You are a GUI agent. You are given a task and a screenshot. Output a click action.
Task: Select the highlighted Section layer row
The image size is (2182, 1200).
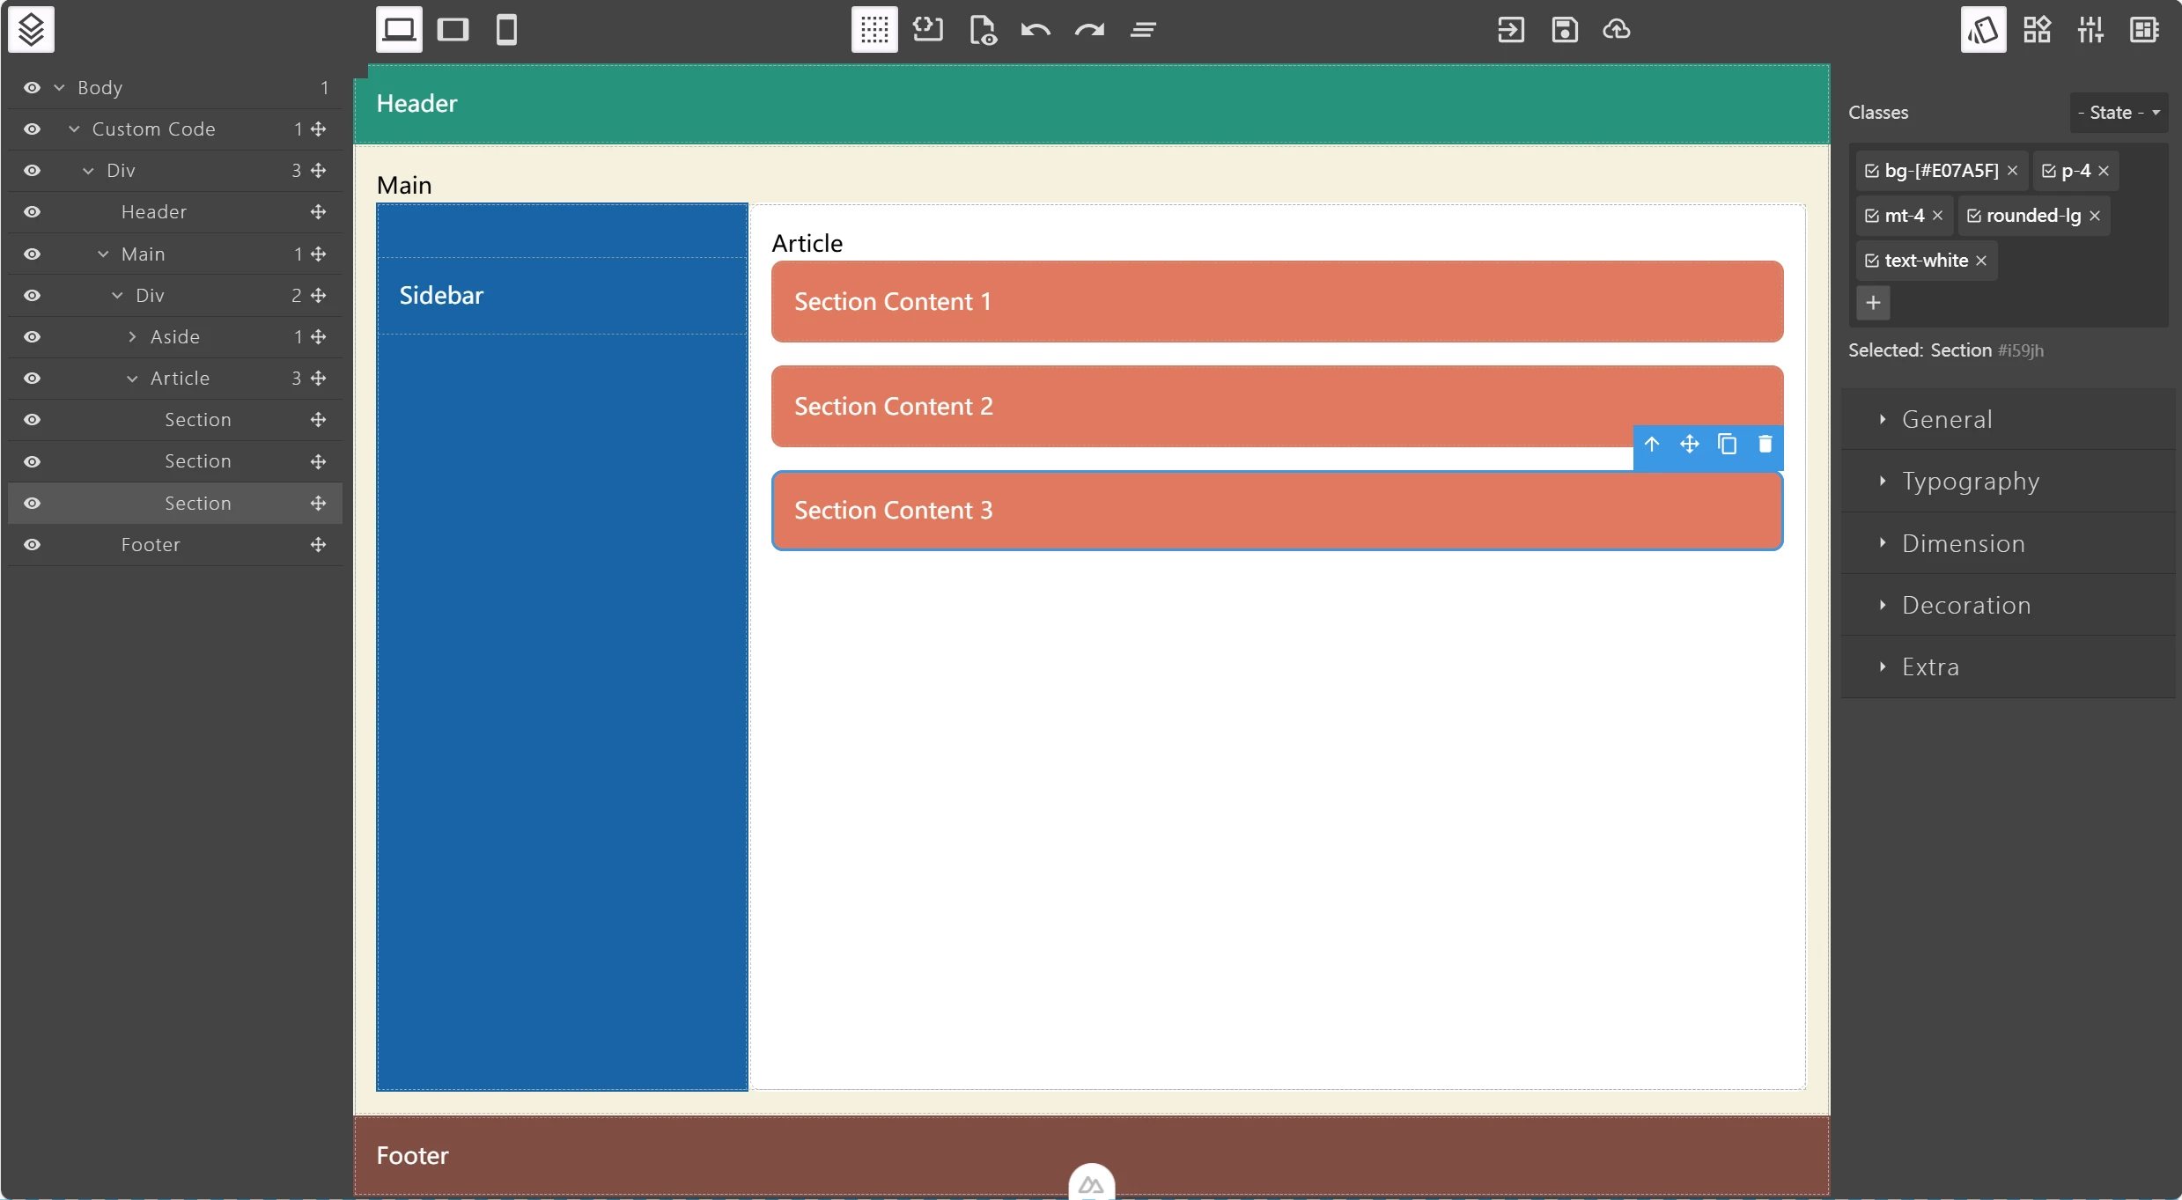point(175,504)
